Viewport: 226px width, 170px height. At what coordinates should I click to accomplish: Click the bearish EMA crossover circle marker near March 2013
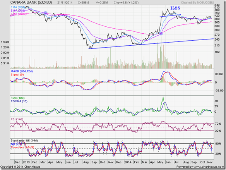point(45,13)
